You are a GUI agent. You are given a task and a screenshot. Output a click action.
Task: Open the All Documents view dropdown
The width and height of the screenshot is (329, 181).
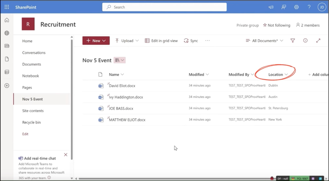[x=264, y=40]
